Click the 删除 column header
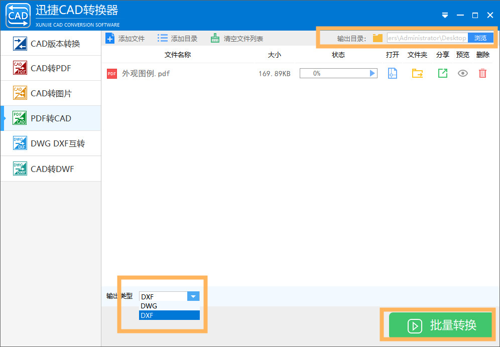Screen dimensions: 500x347 (483, 55)
